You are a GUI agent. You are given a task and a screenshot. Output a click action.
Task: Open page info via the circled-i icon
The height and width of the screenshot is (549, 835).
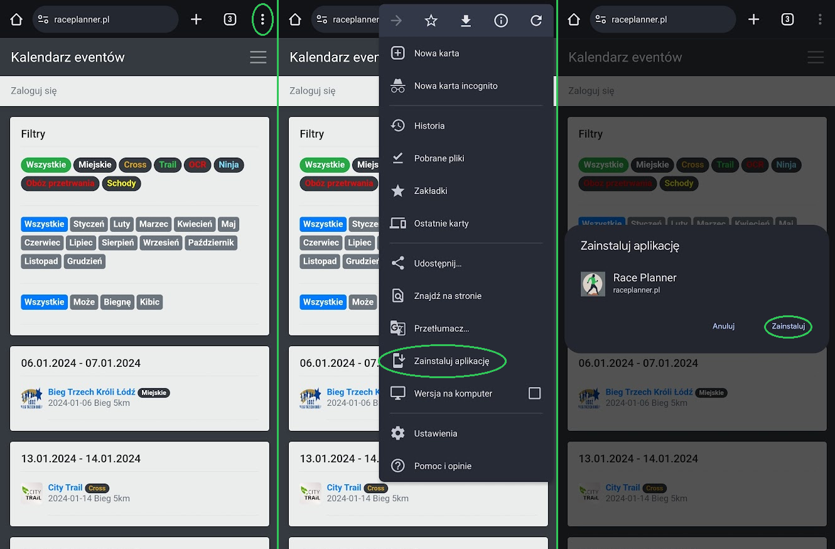[501, 21]
